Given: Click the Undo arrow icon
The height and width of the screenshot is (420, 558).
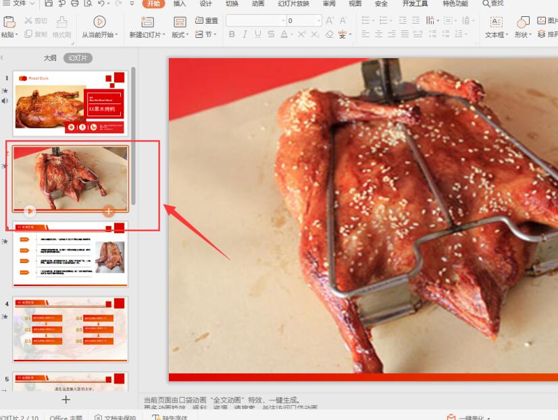Looking at the screenshot, I should [101, 3].
